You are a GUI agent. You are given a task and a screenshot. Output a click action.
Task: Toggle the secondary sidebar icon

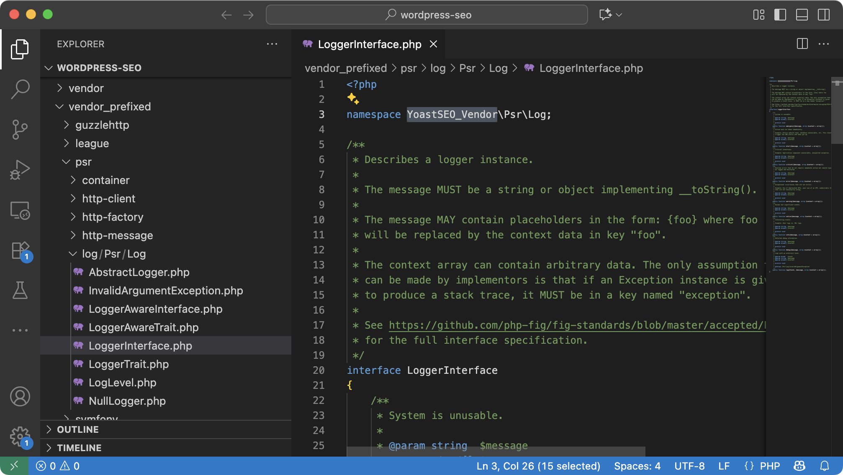[x=824, y=15]
